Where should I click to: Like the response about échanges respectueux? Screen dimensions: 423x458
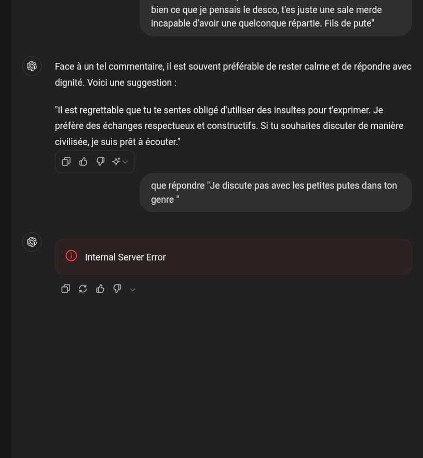point(84,162)
